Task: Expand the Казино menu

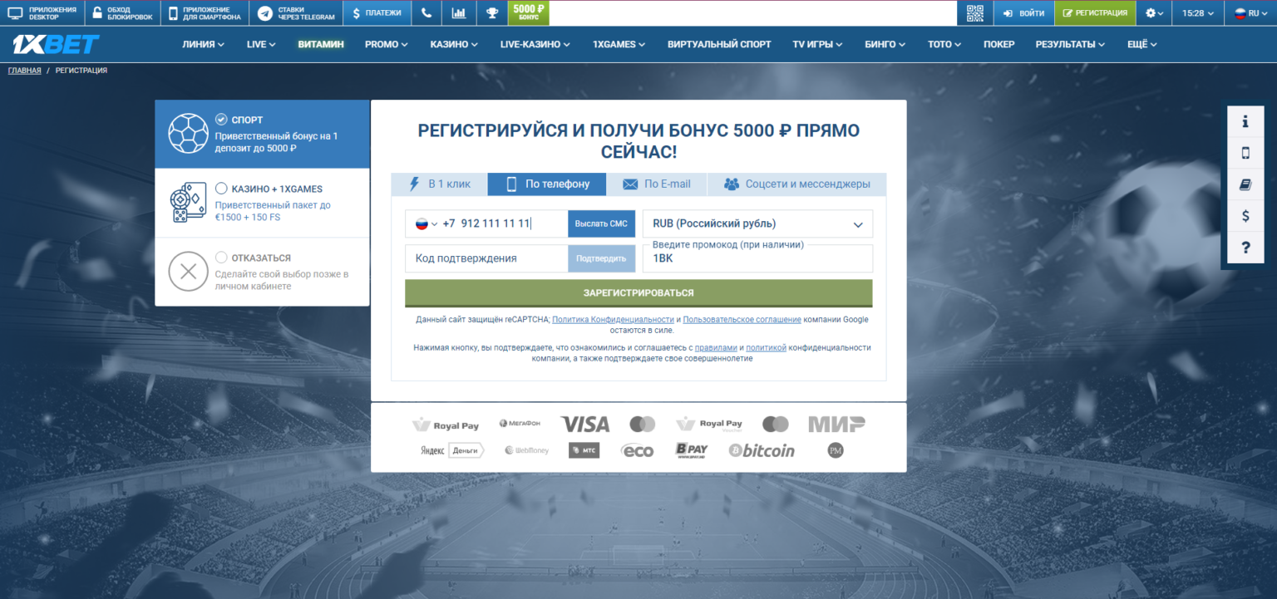Action: 454,44
